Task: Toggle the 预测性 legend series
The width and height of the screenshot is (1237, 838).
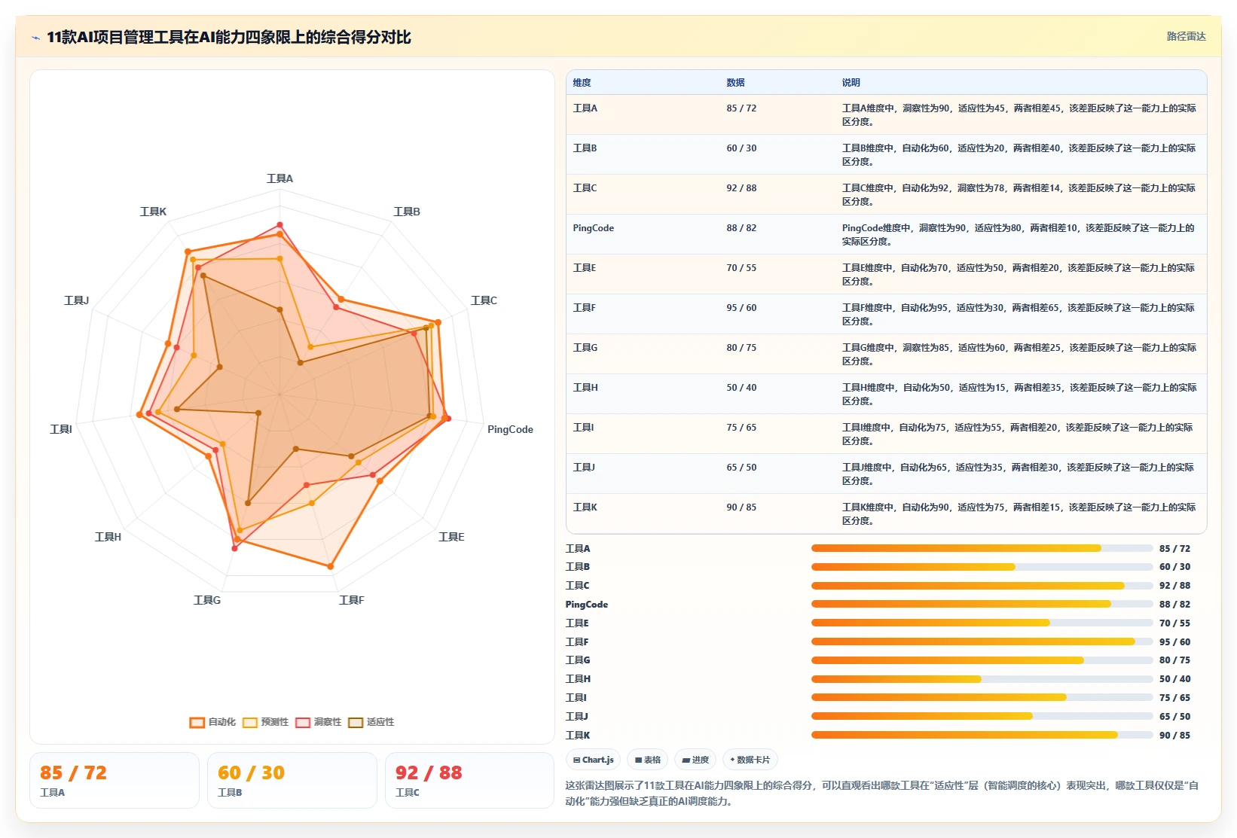Action: (x=265, y=722)
